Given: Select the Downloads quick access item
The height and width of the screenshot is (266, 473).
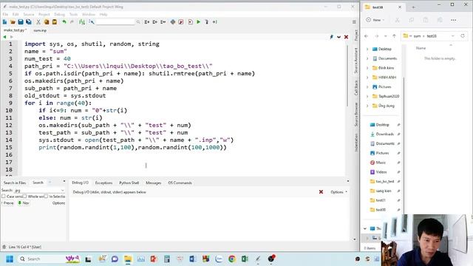Looking at the screenshot, I should pyautogui.click(x=384, y=134).
